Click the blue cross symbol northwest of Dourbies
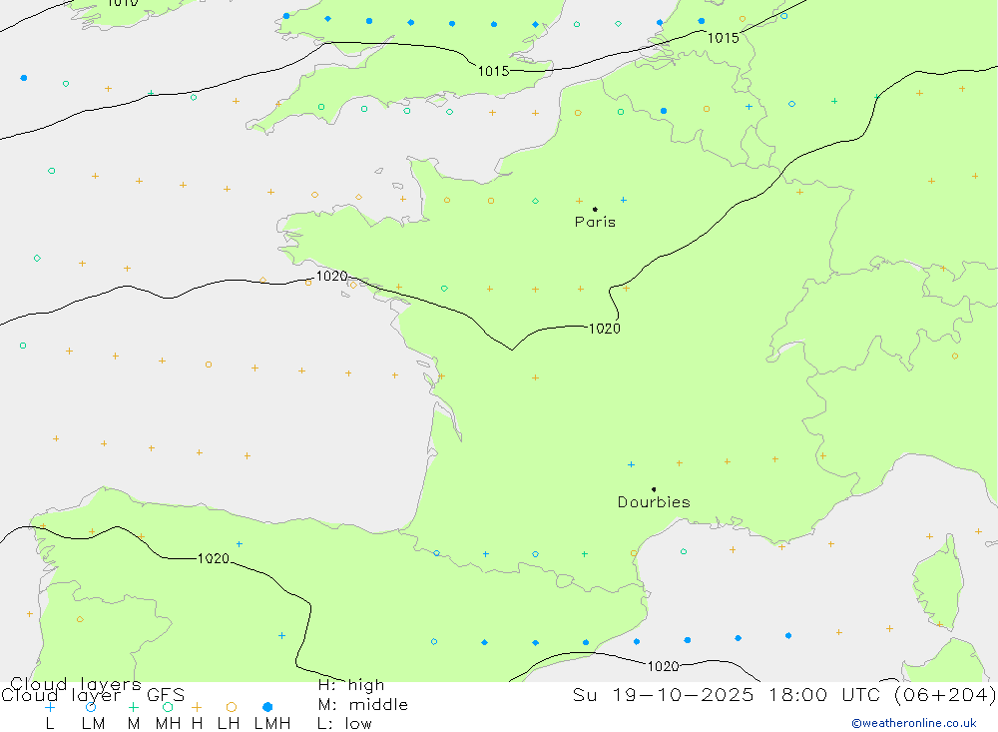Viewport: 998px width, 732px height. pyautogui.click(x=631, y=464)
